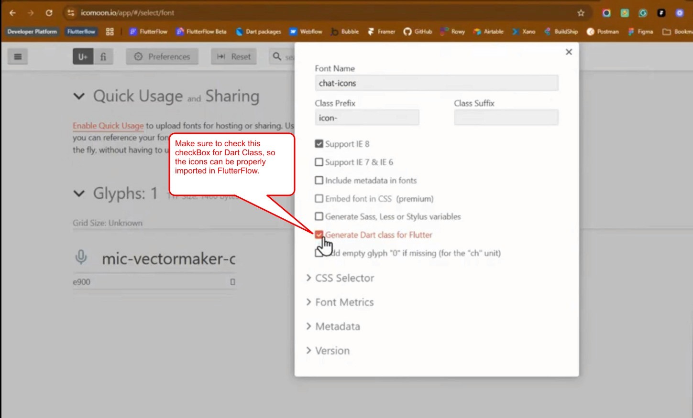Open the BuildShip bookmark
This screenshot has width=693, height=418.
coord(561,32)
